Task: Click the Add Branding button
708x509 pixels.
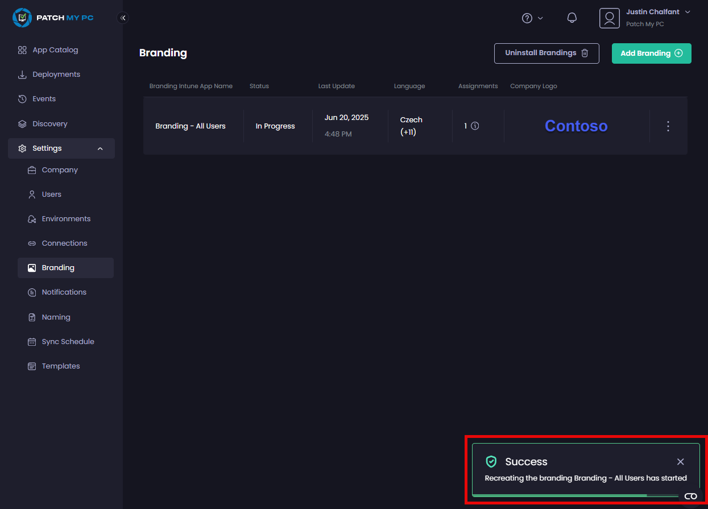Action: [x=651, y=53]
